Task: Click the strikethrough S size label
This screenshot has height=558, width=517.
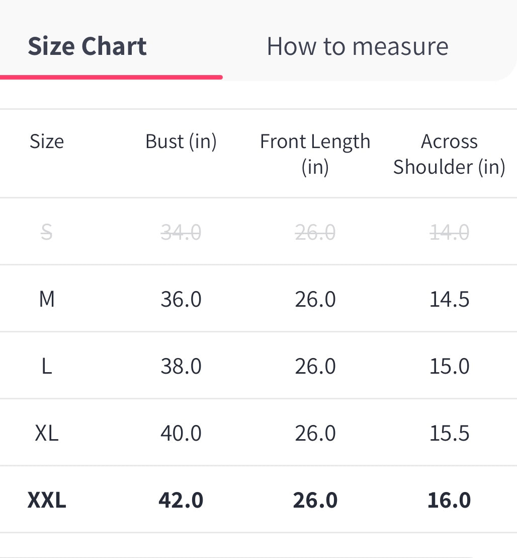Action: [46, 232]
